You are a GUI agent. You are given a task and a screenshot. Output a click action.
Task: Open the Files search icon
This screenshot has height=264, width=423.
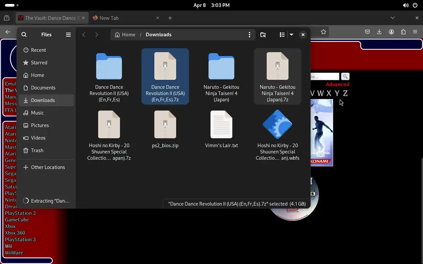click(x=24, y=35)
